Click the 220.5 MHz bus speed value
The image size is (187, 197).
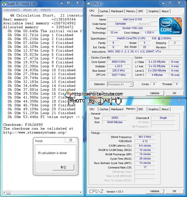pyautogui.click(x=118, y=71)
